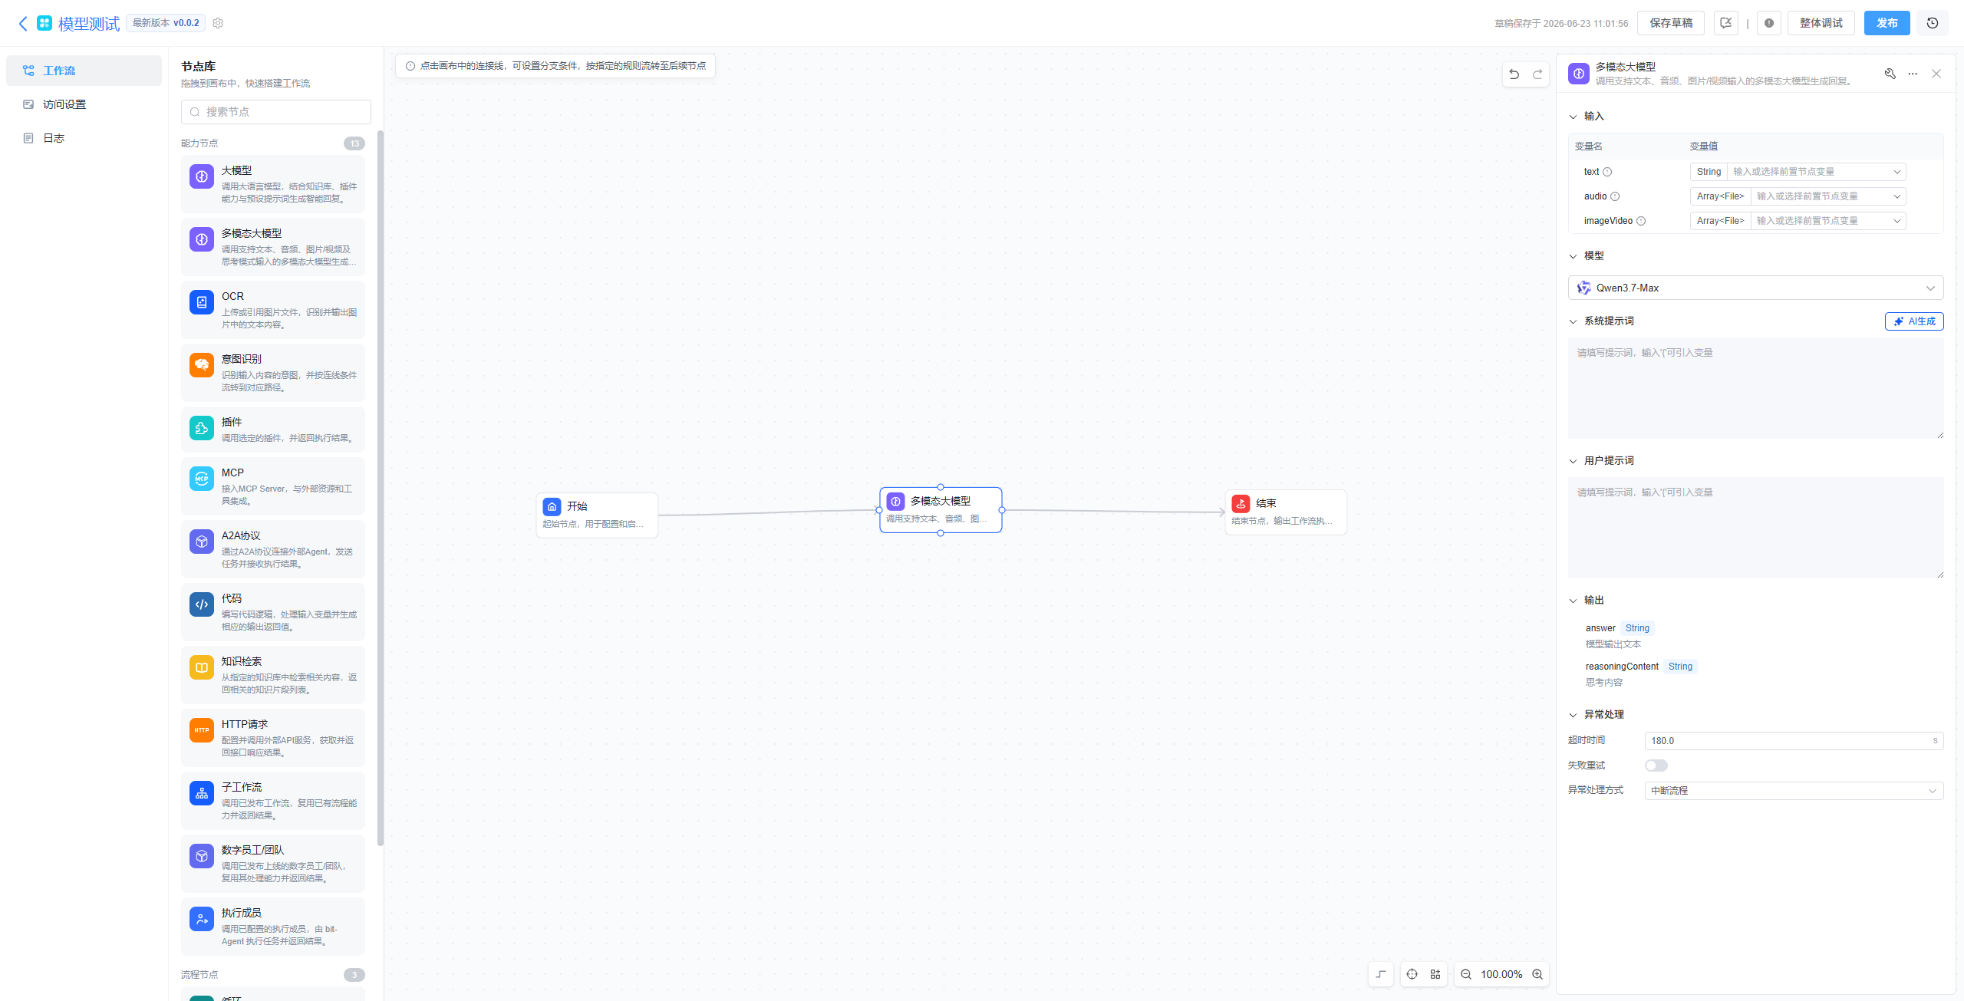Screen dimensions: 1964x1001
Task: Collapse the 输入 section
Action: pyautogui.click(x=1573, y=117)
